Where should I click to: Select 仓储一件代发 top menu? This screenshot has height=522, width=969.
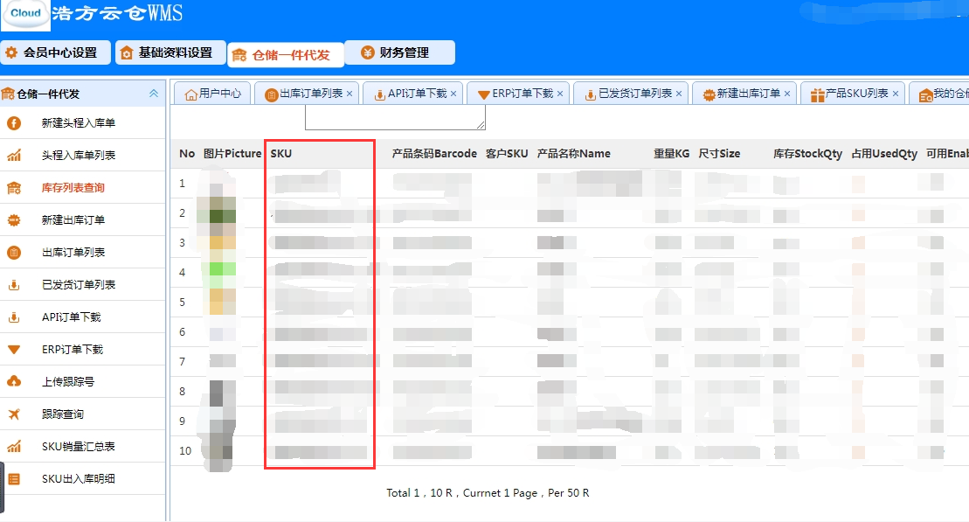click(x=285, y=55)
